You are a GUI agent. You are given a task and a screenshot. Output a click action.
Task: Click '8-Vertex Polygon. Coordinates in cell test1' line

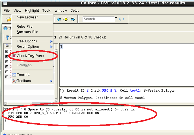click(x=102, y=98)
